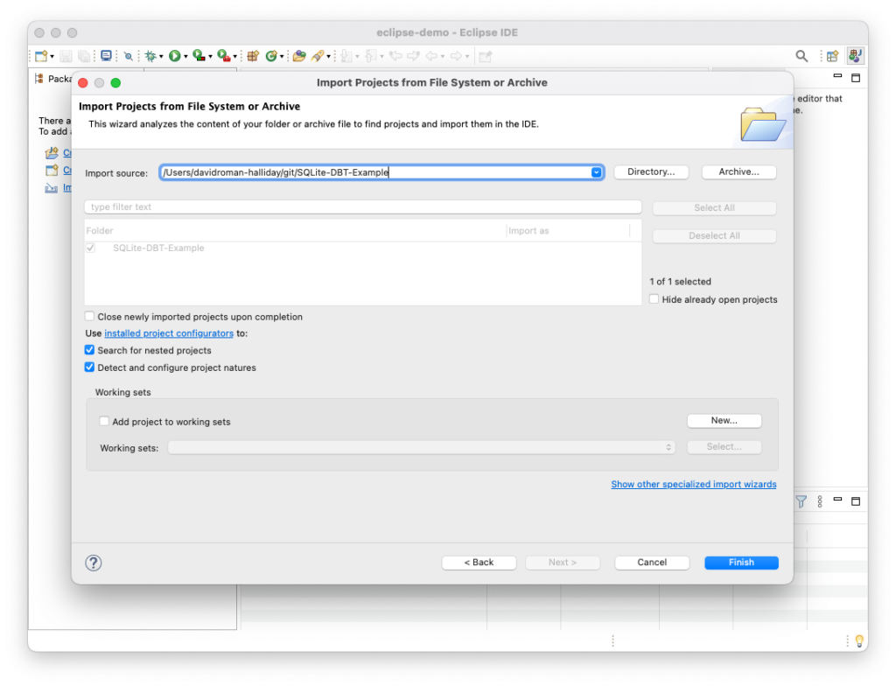Screen dimensions: 896x686
Task: Toggle the SQLite-DBT-Example row checkbox
Action: click(x=90, y=248)
